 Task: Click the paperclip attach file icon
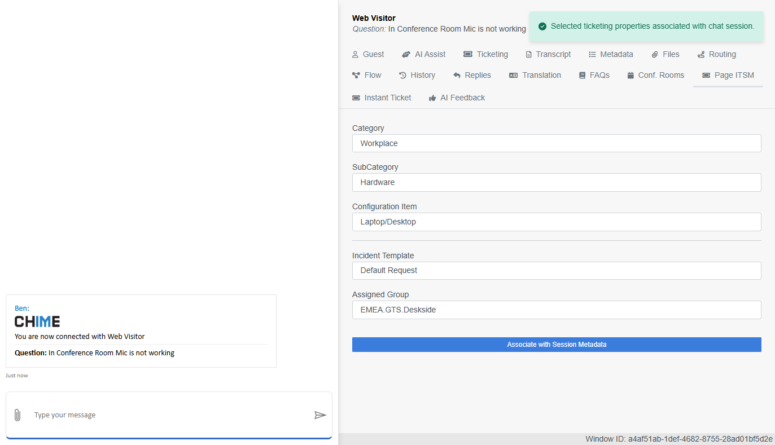pos(17,415)
